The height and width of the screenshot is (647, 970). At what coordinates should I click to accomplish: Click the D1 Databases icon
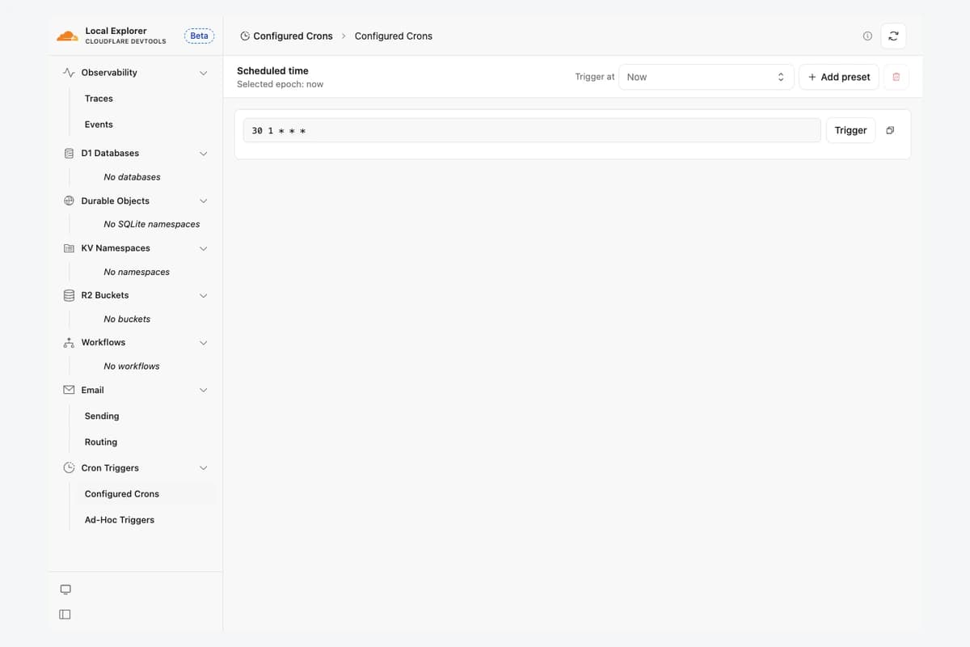pyautogui.click(x=69, y=154)
